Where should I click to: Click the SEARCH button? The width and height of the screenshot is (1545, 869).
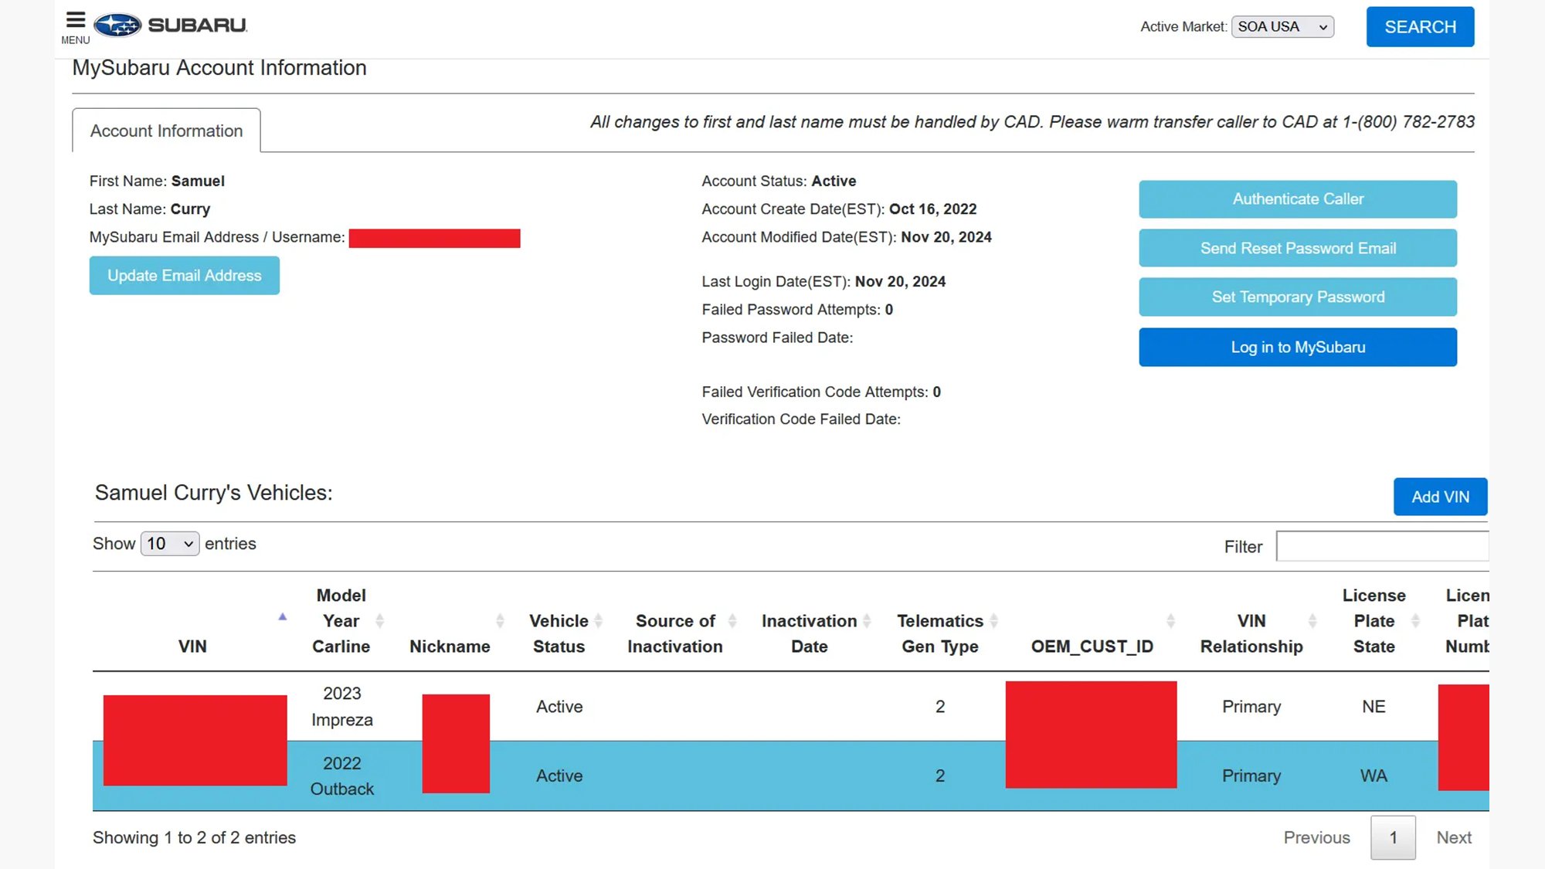1420,27
